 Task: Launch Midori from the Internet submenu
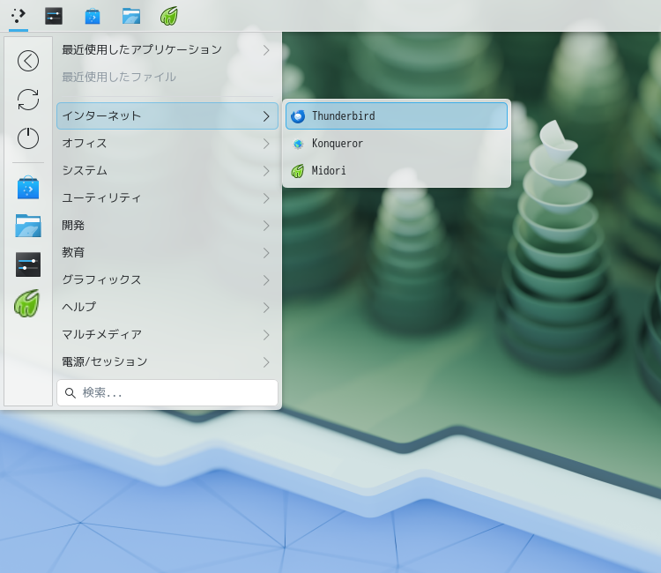(397, 171)
